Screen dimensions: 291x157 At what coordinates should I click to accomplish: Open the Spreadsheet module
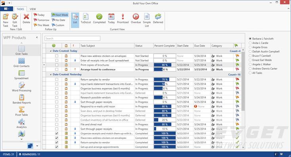(21, 75)
